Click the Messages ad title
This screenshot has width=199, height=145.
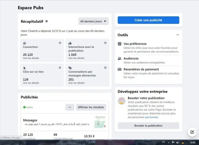click(x=30, y=120)
